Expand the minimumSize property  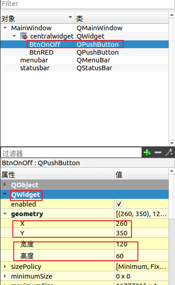coord(5,276)
